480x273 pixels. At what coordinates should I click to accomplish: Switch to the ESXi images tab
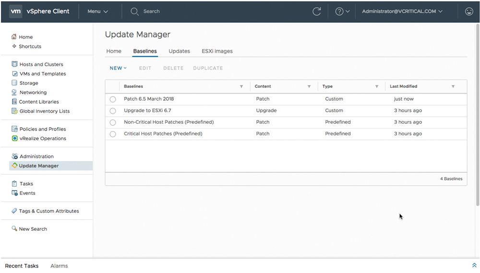tap(217, 51)
